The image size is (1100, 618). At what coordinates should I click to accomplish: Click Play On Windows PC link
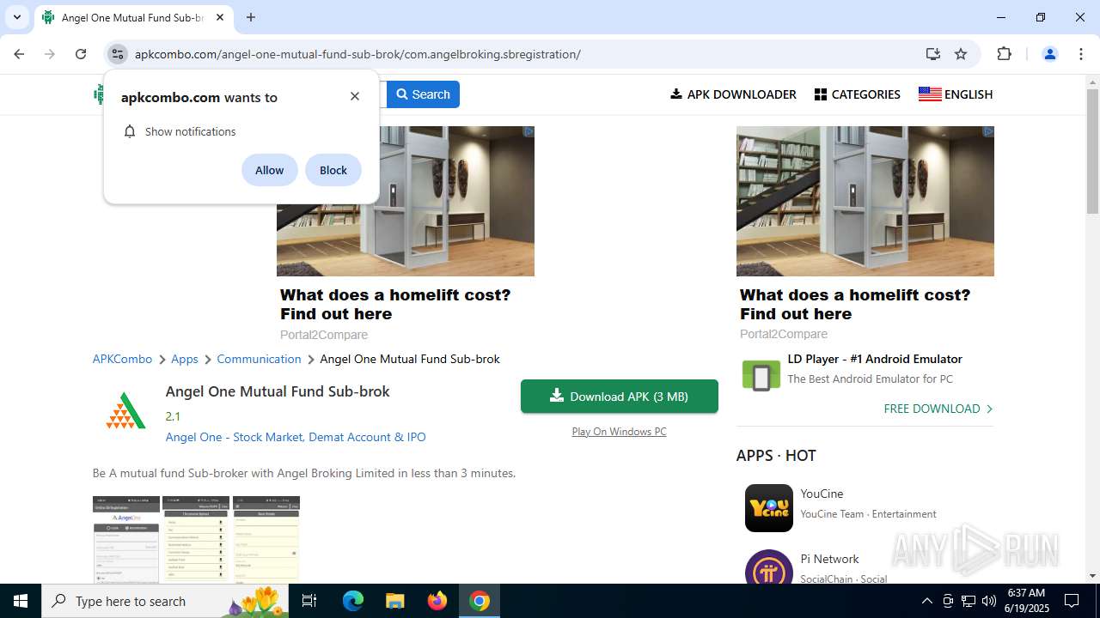pyautogui.click(x=619, y=432)
